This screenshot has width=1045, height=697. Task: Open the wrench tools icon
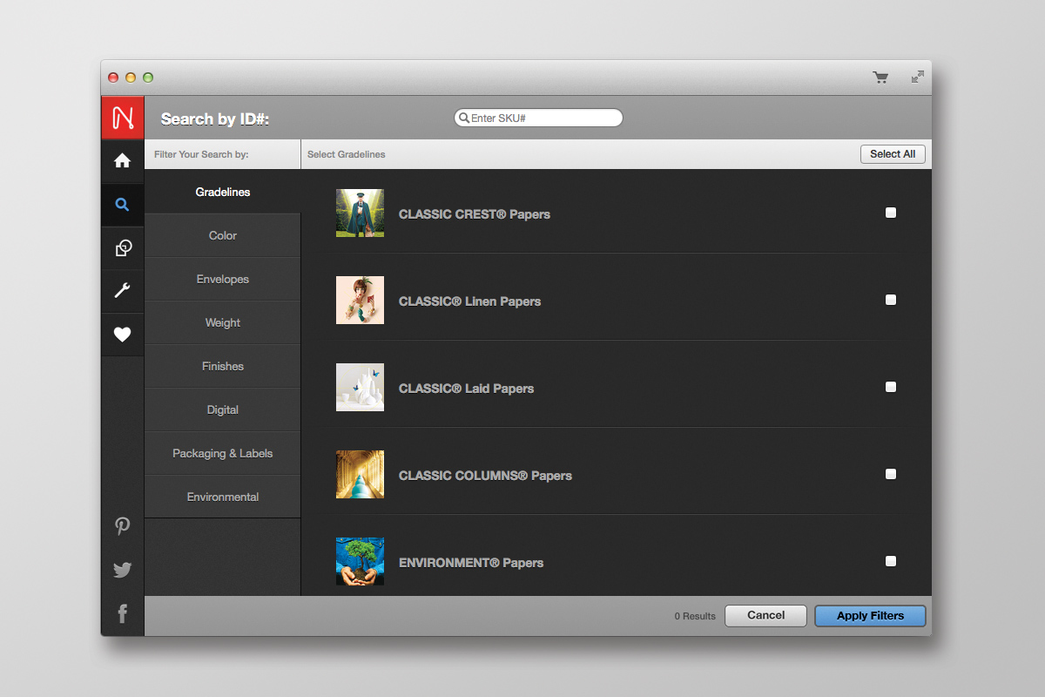[x=123, y=291]
